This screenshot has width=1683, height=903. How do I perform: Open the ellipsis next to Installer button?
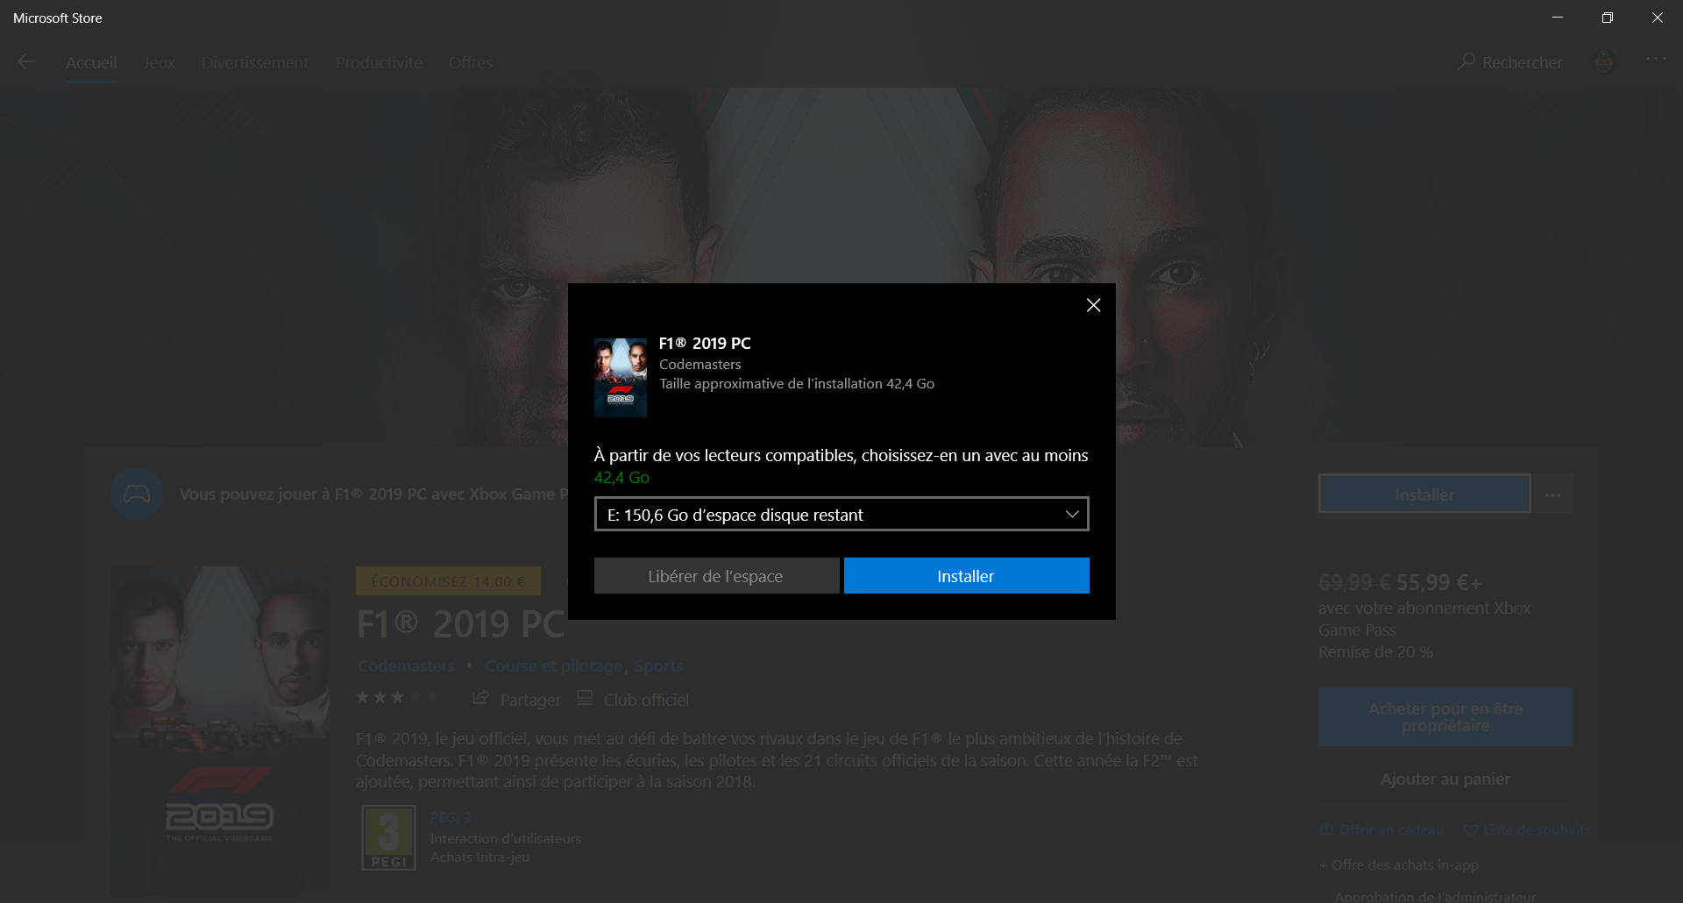click(x=1552, y=494)
